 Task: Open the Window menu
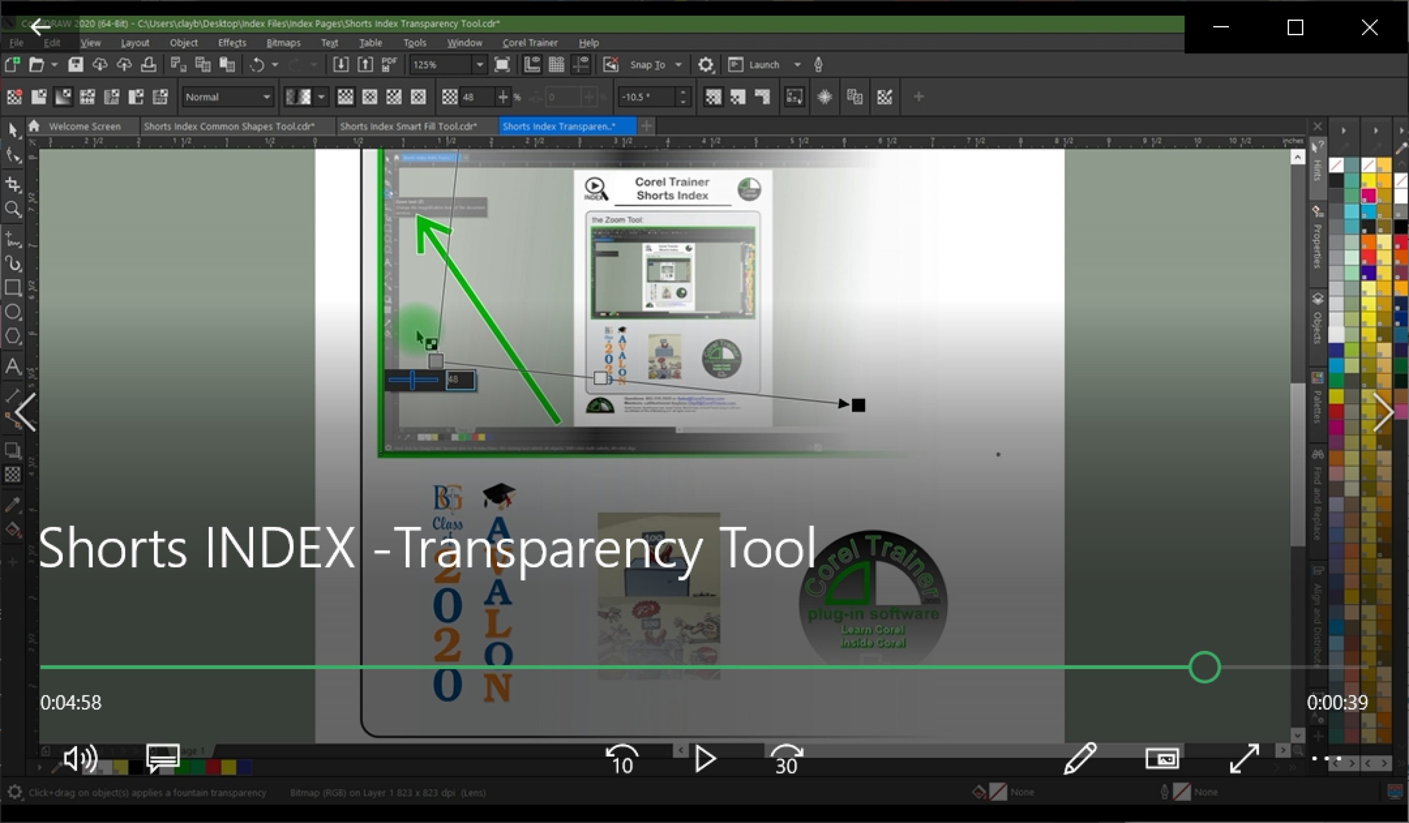[x=465, y=43]
